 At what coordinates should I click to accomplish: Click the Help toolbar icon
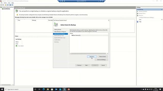pos(10,5)
